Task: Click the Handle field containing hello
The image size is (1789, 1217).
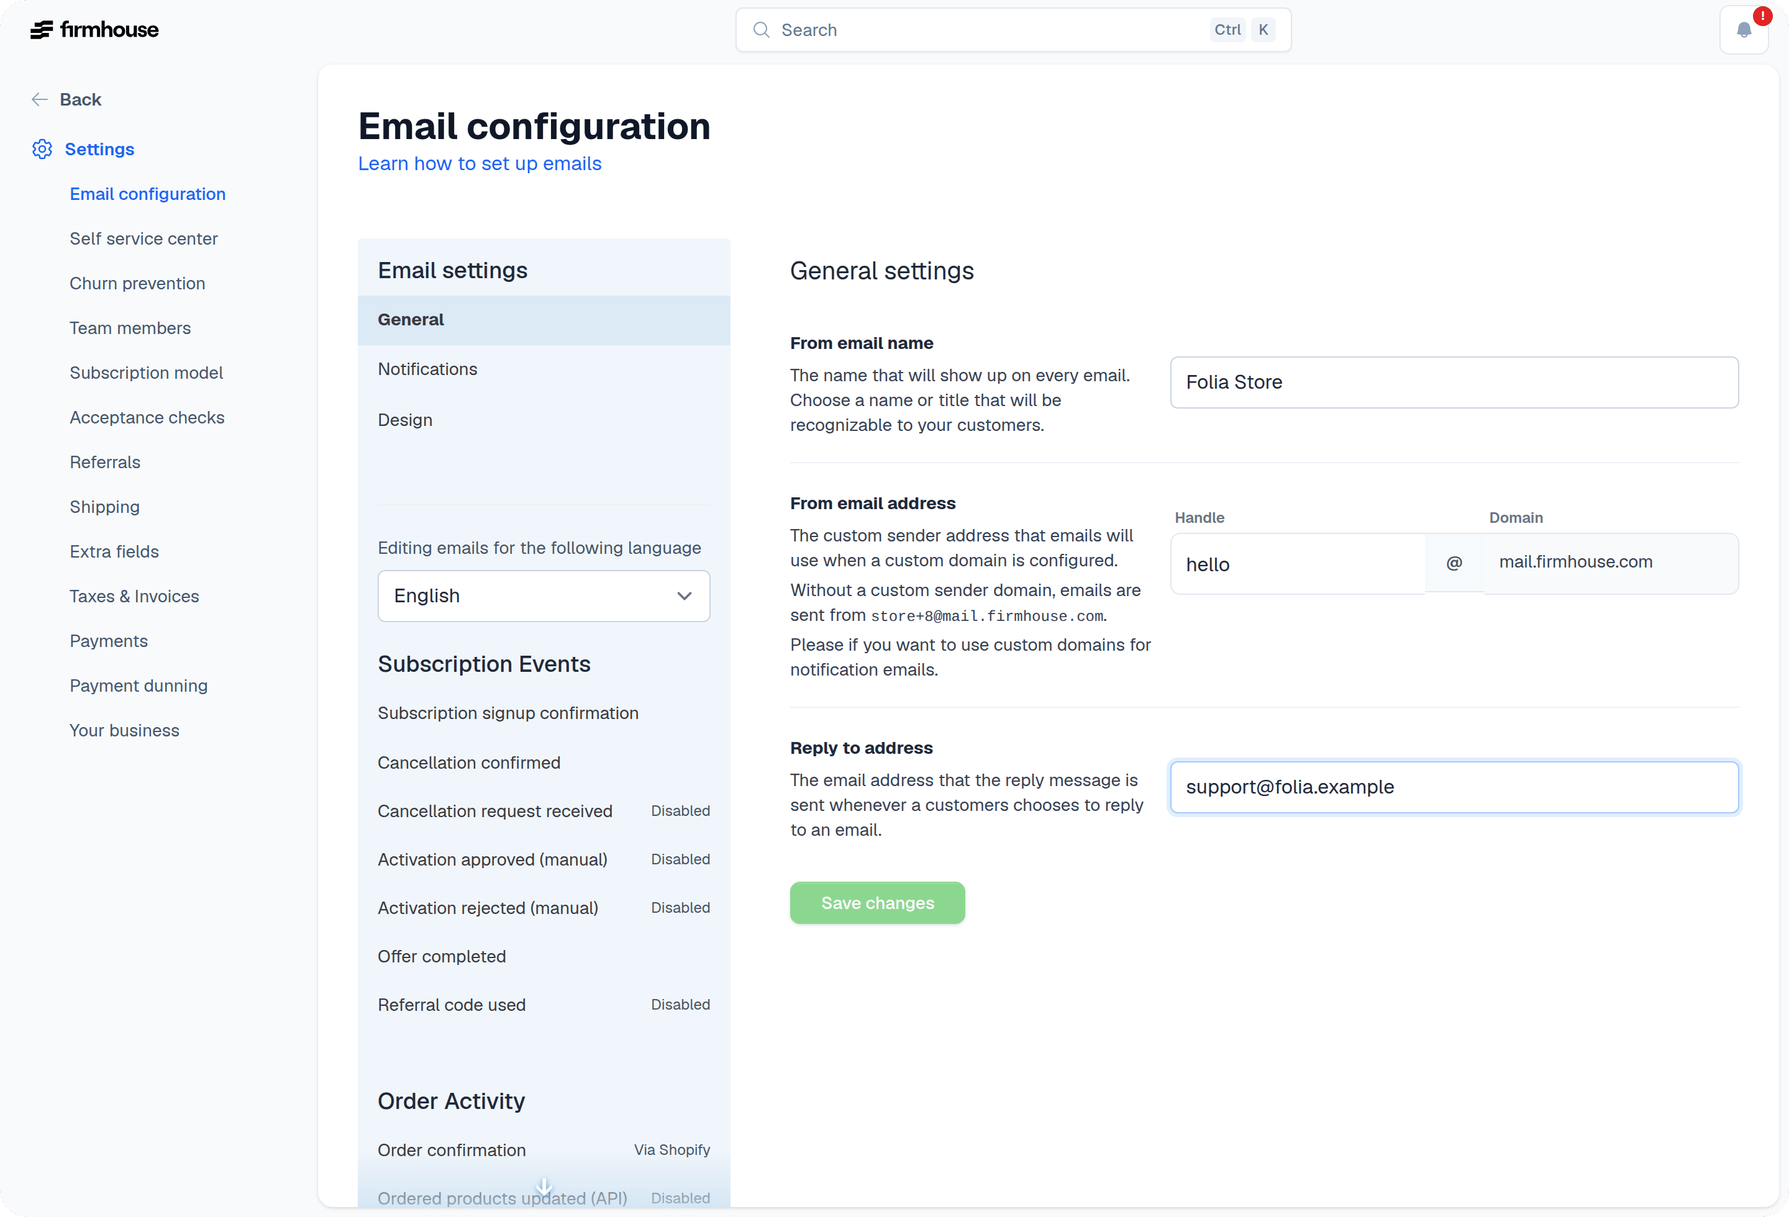Action: pos(1297,564)
